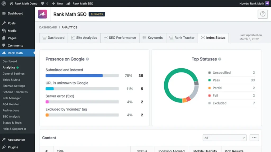
Task: Click the DASHBOARD breadcrumb link
Action: (48, 27)
